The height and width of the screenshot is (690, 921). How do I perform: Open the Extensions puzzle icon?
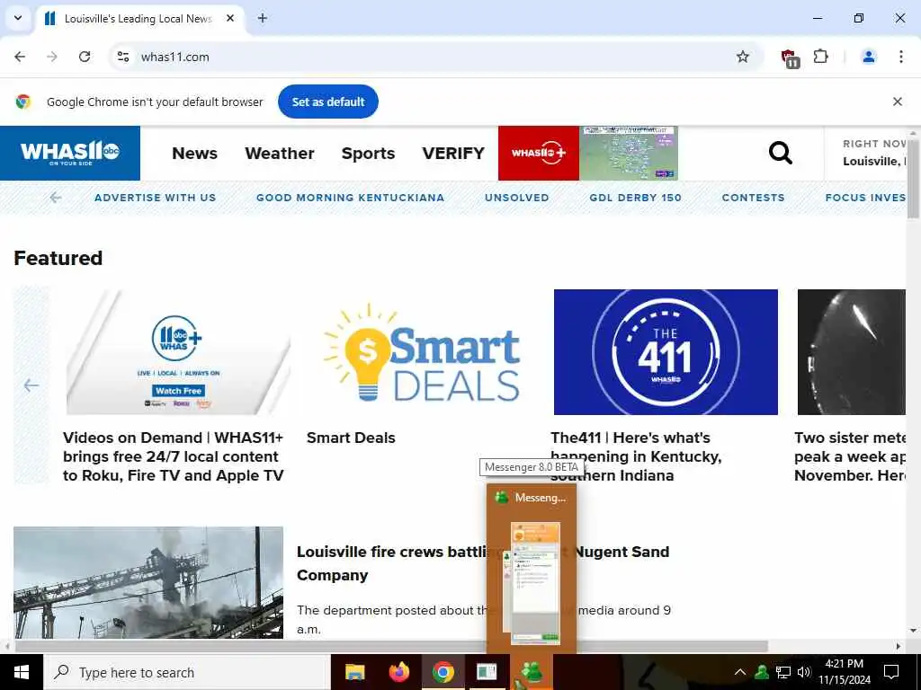click(x=820, y=57)
